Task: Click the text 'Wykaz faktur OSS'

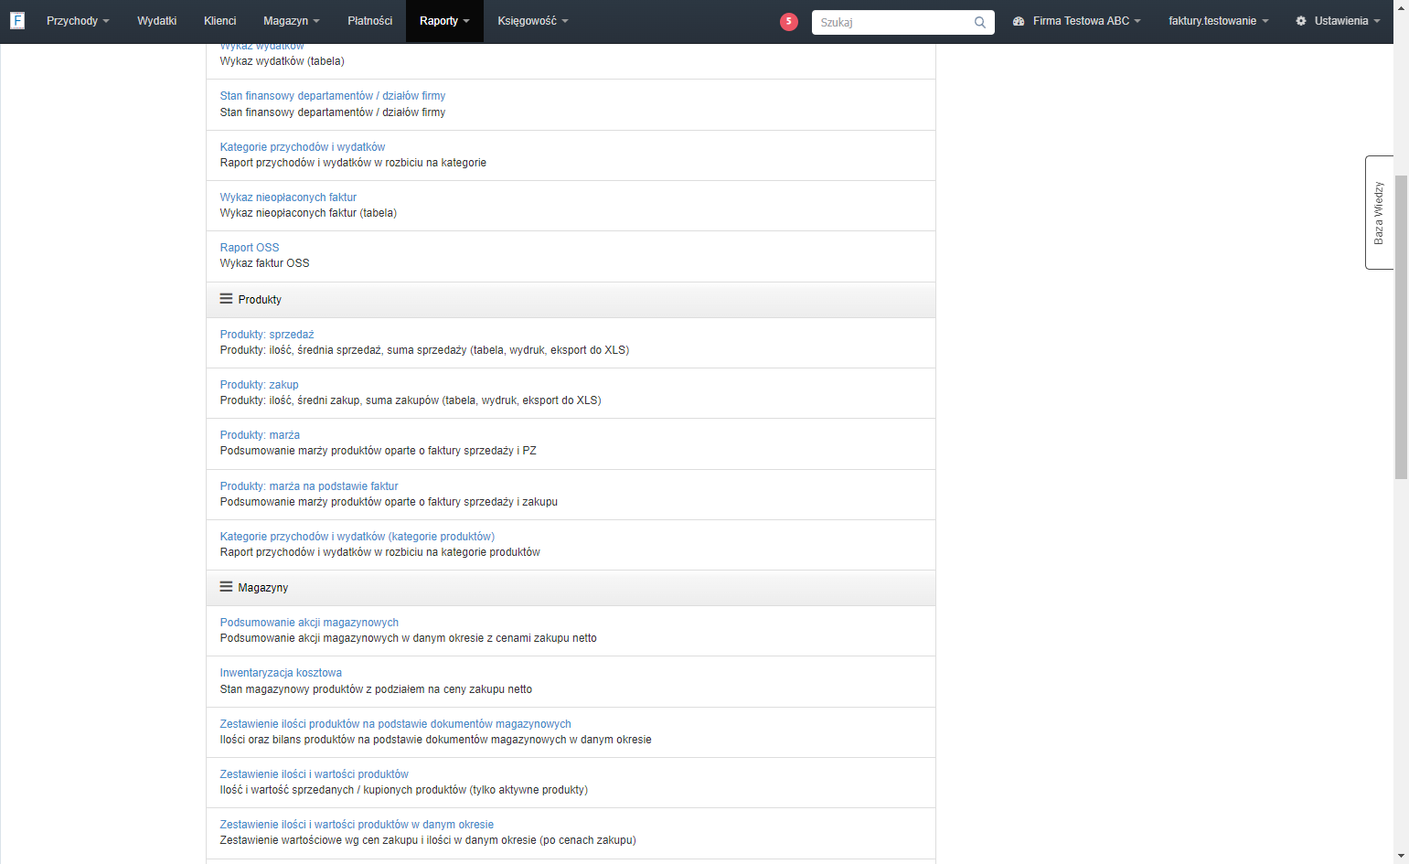Action: (x=265, y=263)
